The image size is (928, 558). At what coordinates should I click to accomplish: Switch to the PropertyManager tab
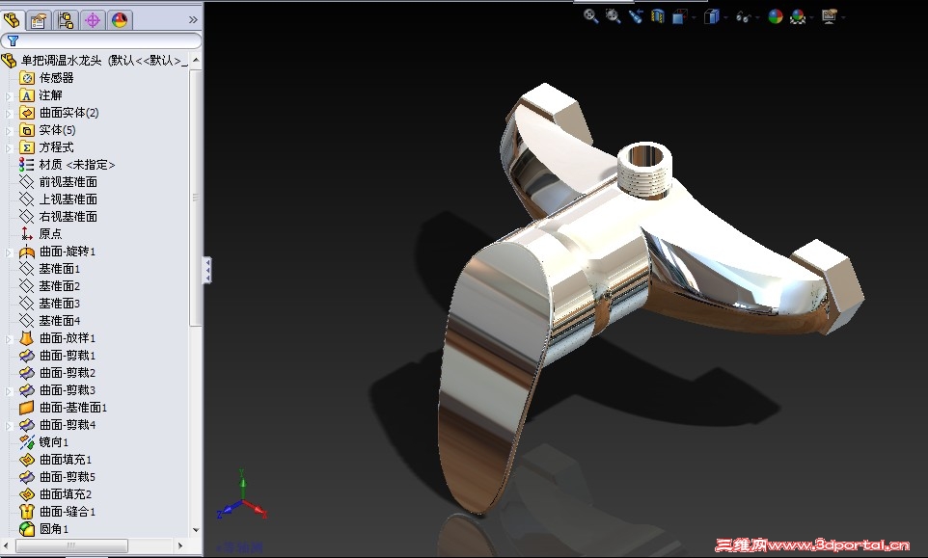click(x=39, y=20)
